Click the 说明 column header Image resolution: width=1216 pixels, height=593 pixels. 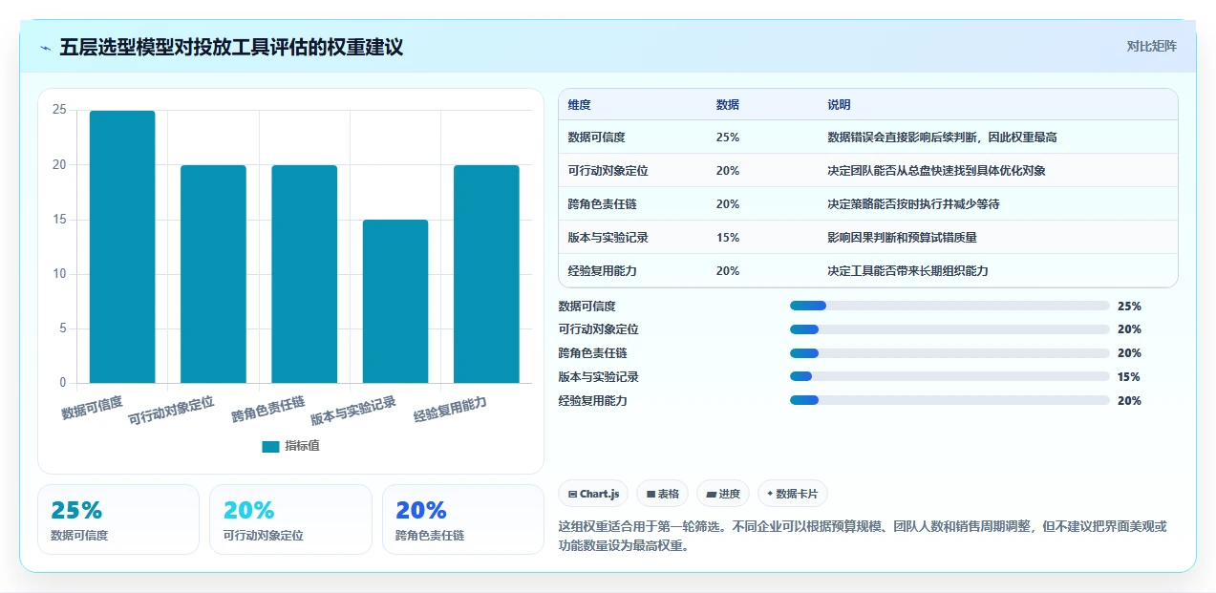[839, 105]
